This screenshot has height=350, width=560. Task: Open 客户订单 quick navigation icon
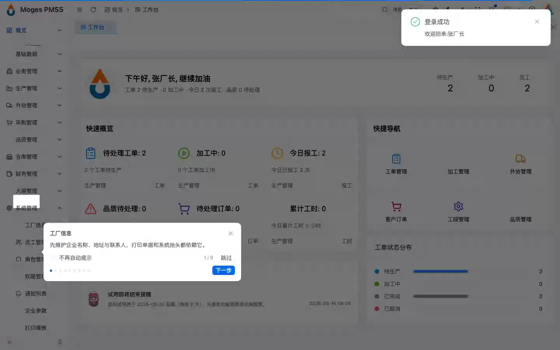coord(396,206)
